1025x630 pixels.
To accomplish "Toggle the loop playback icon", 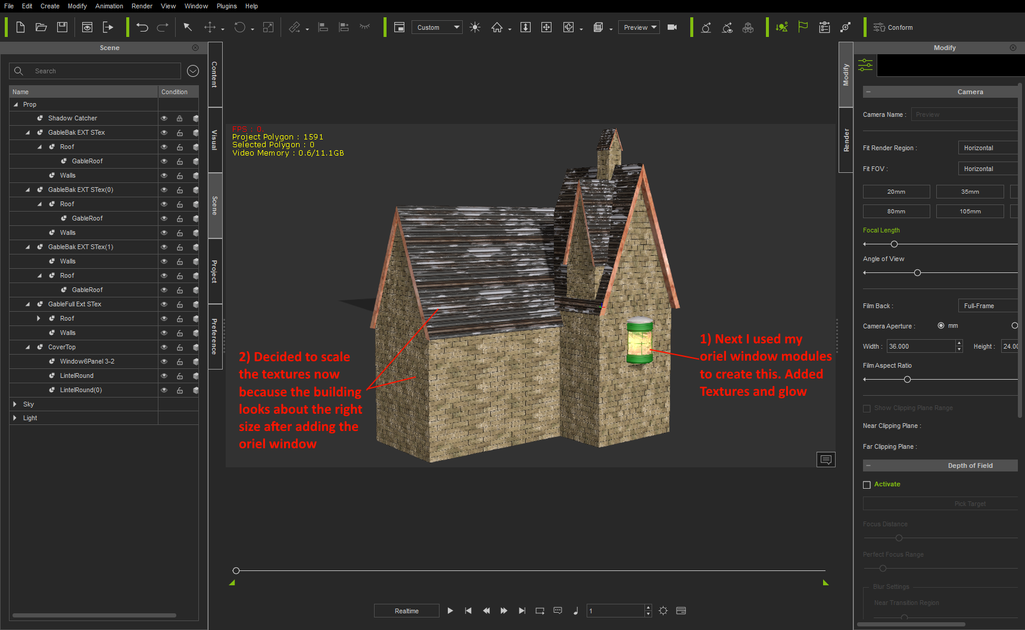I will click(x=540, y=611).
